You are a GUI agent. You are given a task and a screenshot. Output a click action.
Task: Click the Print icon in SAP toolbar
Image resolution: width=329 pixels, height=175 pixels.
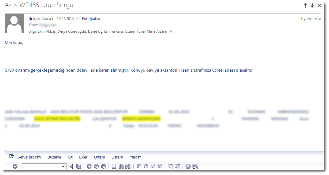pyautogui.click(x=114, y=166)
